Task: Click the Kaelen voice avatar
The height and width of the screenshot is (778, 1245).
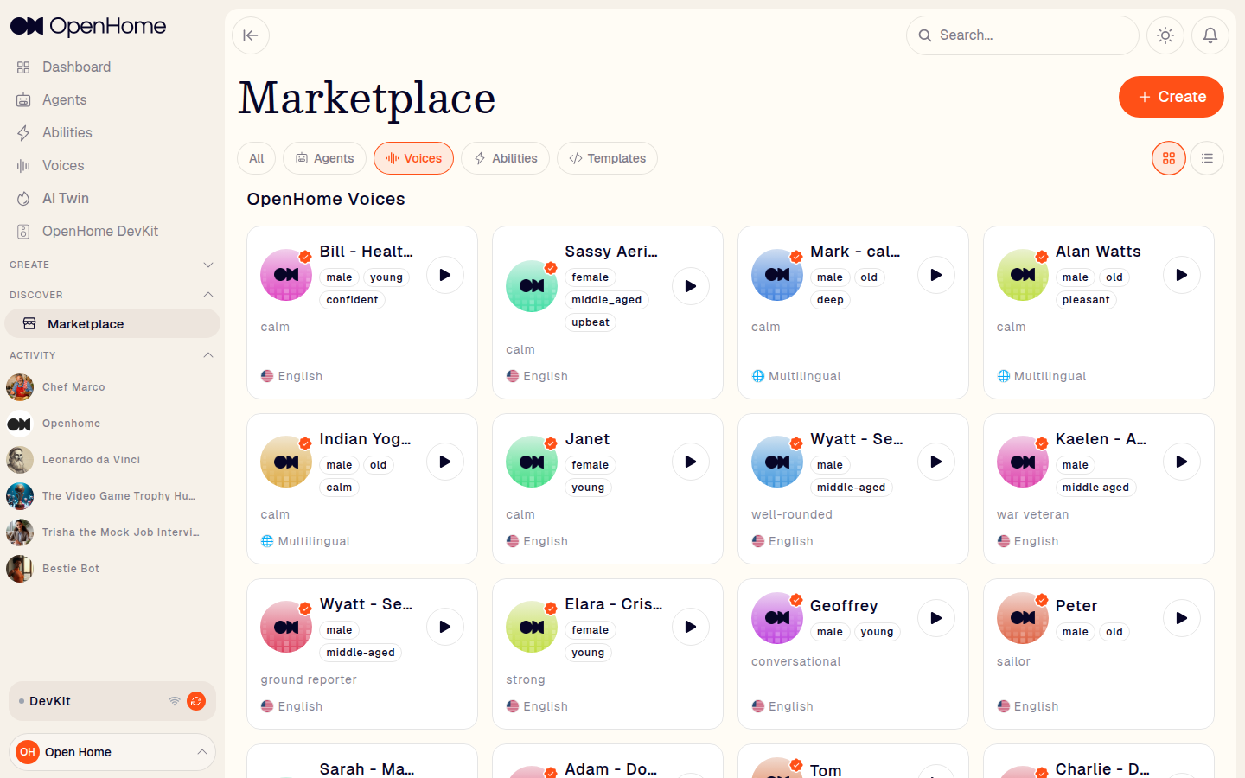Action: [x=1023, y=462]
